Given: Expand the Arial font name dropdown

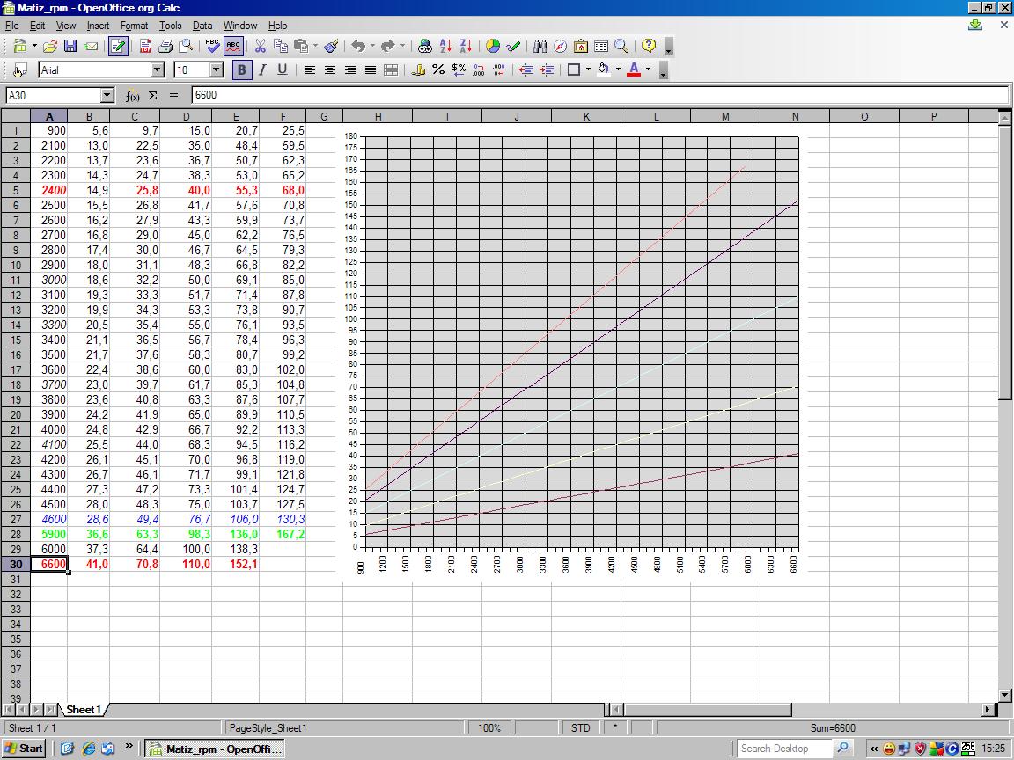Looking at the screenshot, I should click(x=158, y=69).
